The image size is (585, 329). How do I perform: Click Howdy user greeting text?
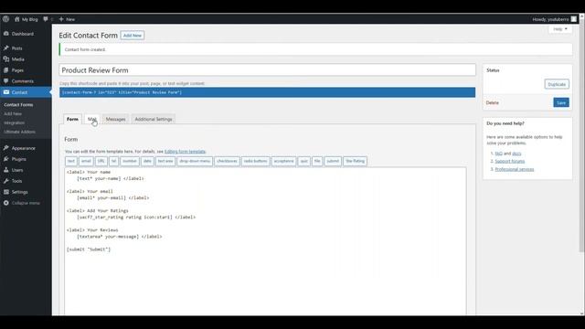550,19
